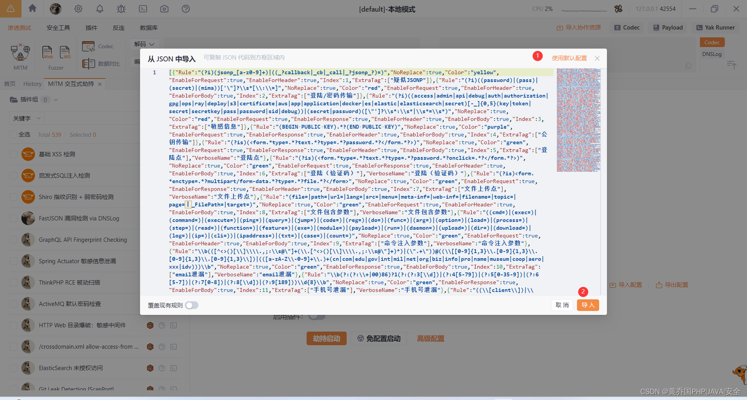Open the 渗透测试 menu
The width and height of the screenshot is (747, 400).
[x=19, y=28]
